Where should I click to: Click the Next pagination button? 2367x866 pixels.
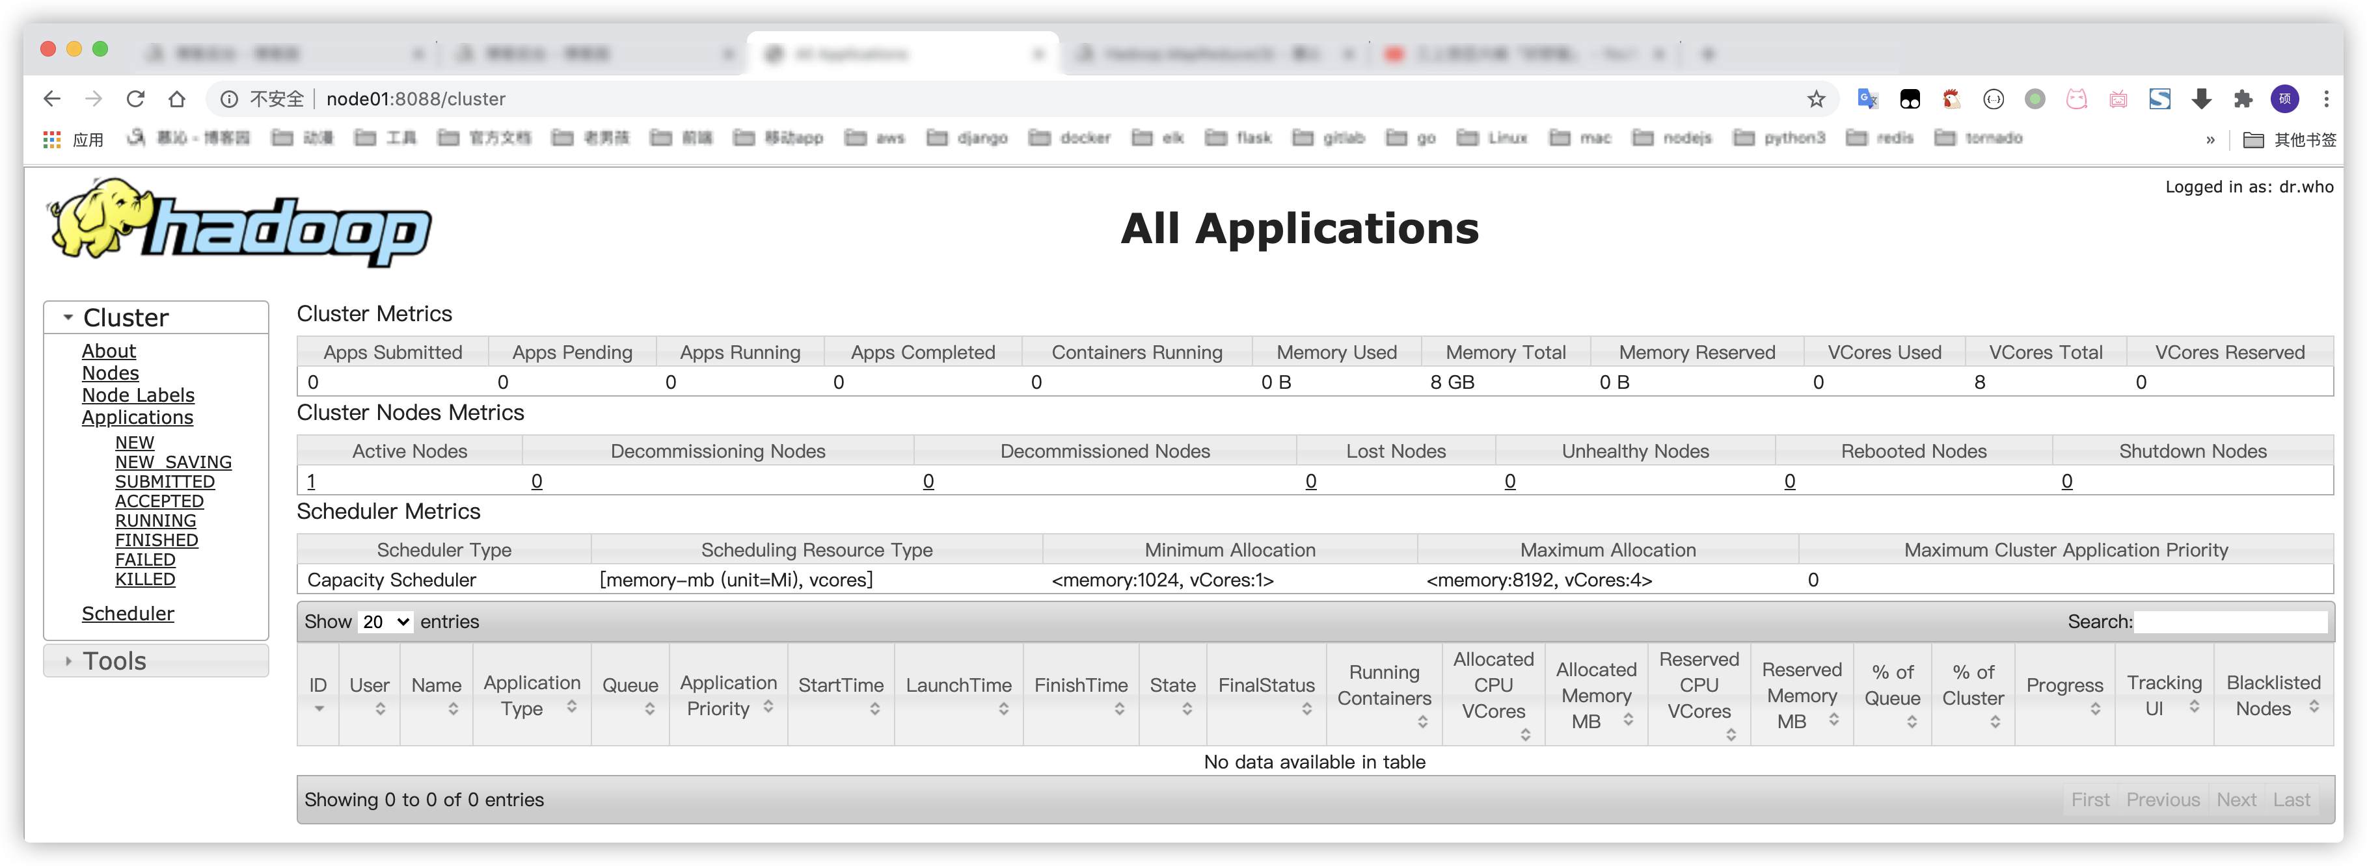point(2236,800)
